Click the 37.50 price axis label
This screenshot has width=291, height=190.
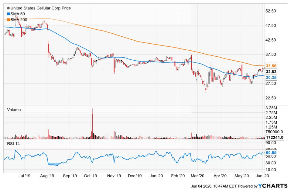coord(271,55)
